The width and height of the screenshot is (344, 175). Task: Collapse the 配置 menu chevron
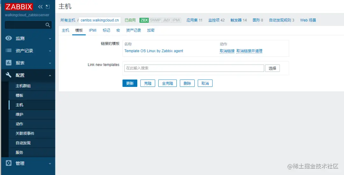point(50,75)
